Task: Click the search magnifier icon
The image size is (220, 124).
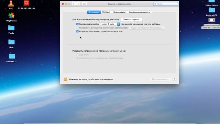Action: (x=155, y=4)
